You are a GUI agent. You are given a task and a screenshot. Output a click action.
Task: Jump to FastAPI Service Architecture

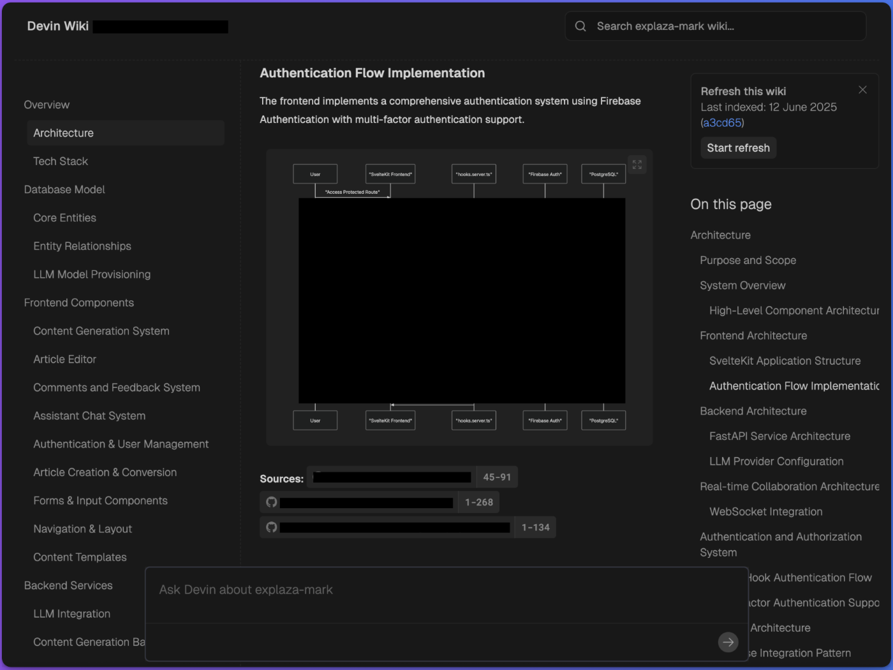click(779, 437)
